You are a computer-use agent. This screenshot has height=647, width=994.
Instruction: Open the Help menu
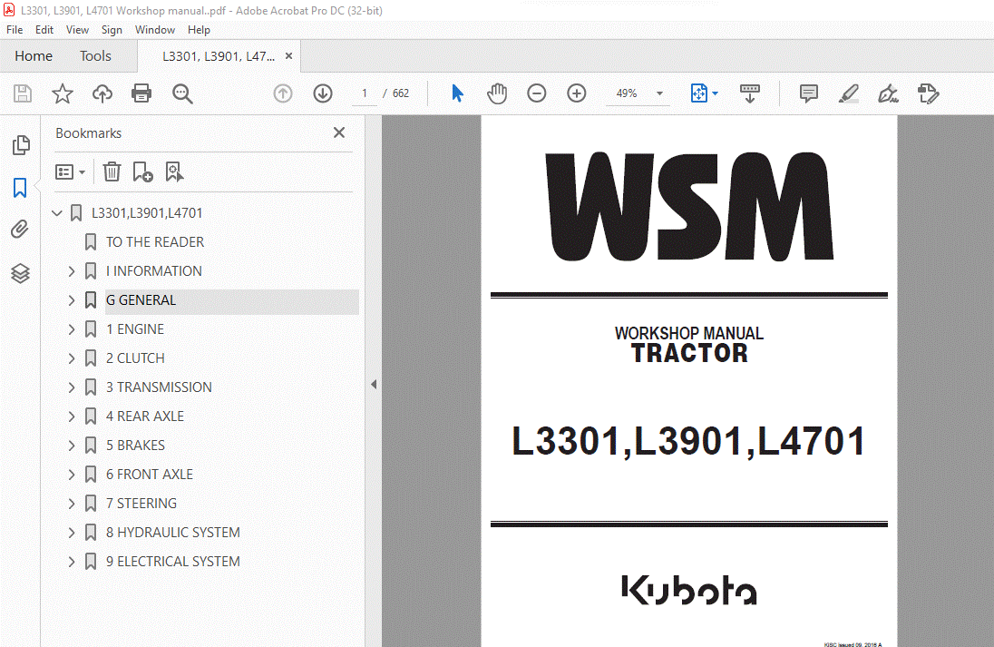(199, 30)
